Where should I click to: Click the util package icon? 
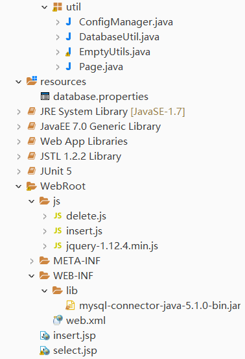[x=57, y=7]
